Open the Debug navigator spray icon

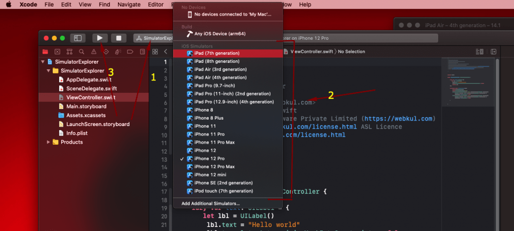point(118,52)
